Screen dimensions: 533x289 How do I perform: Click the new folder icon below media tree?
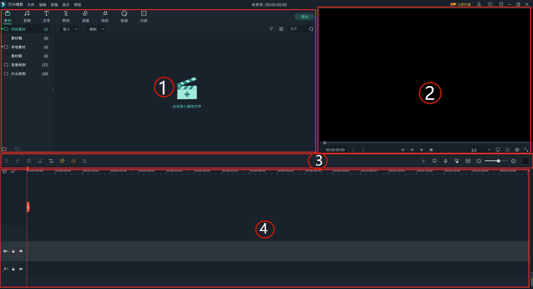[4, 149]
